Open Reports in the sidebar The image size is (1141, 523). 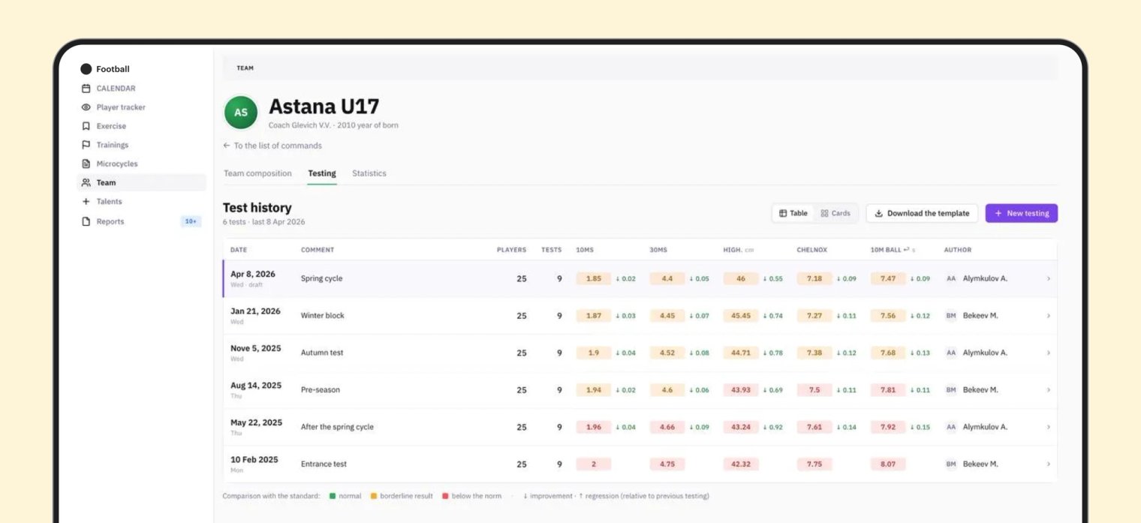coord(141,221)
